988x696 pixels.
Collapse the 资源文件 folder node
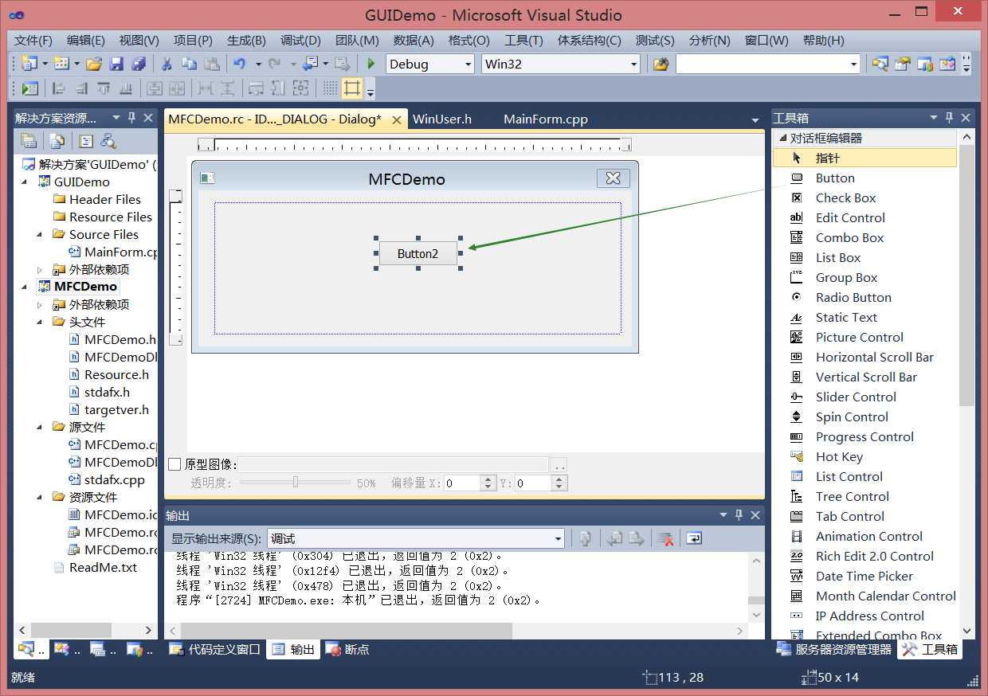point(40,497)
